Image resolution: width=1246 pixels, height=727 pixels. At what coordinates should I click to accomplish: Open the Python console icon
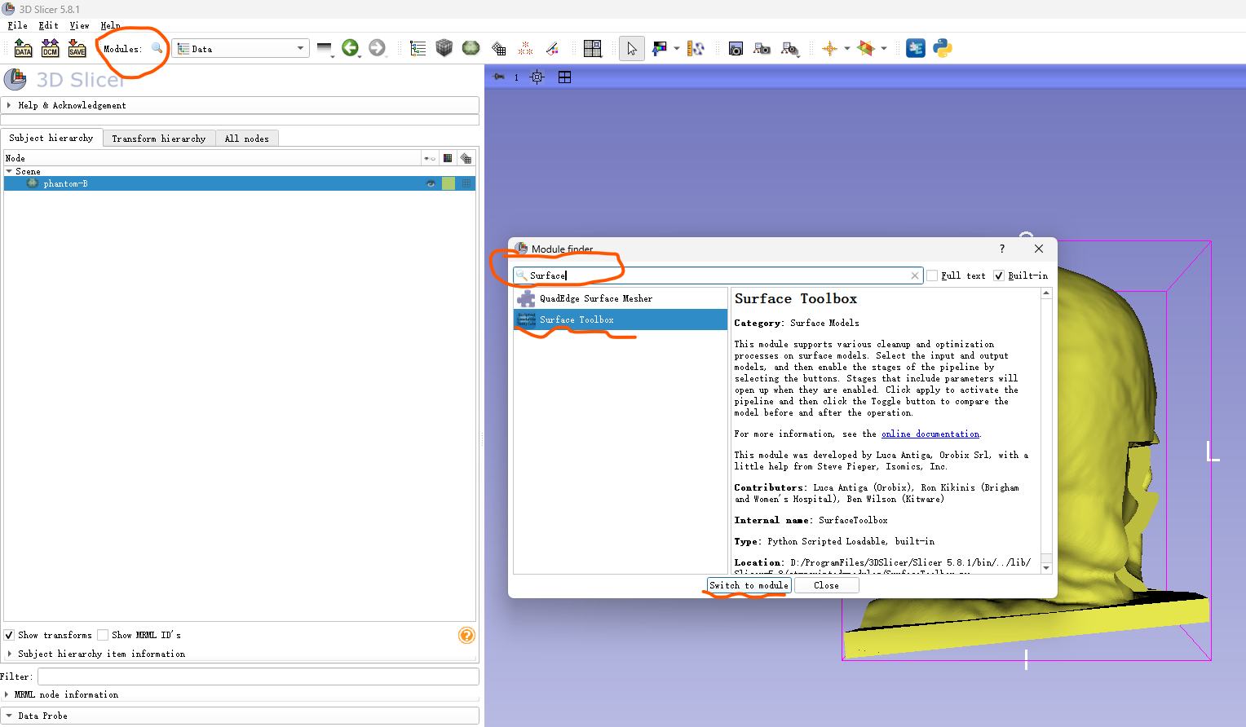coord(943,49)
